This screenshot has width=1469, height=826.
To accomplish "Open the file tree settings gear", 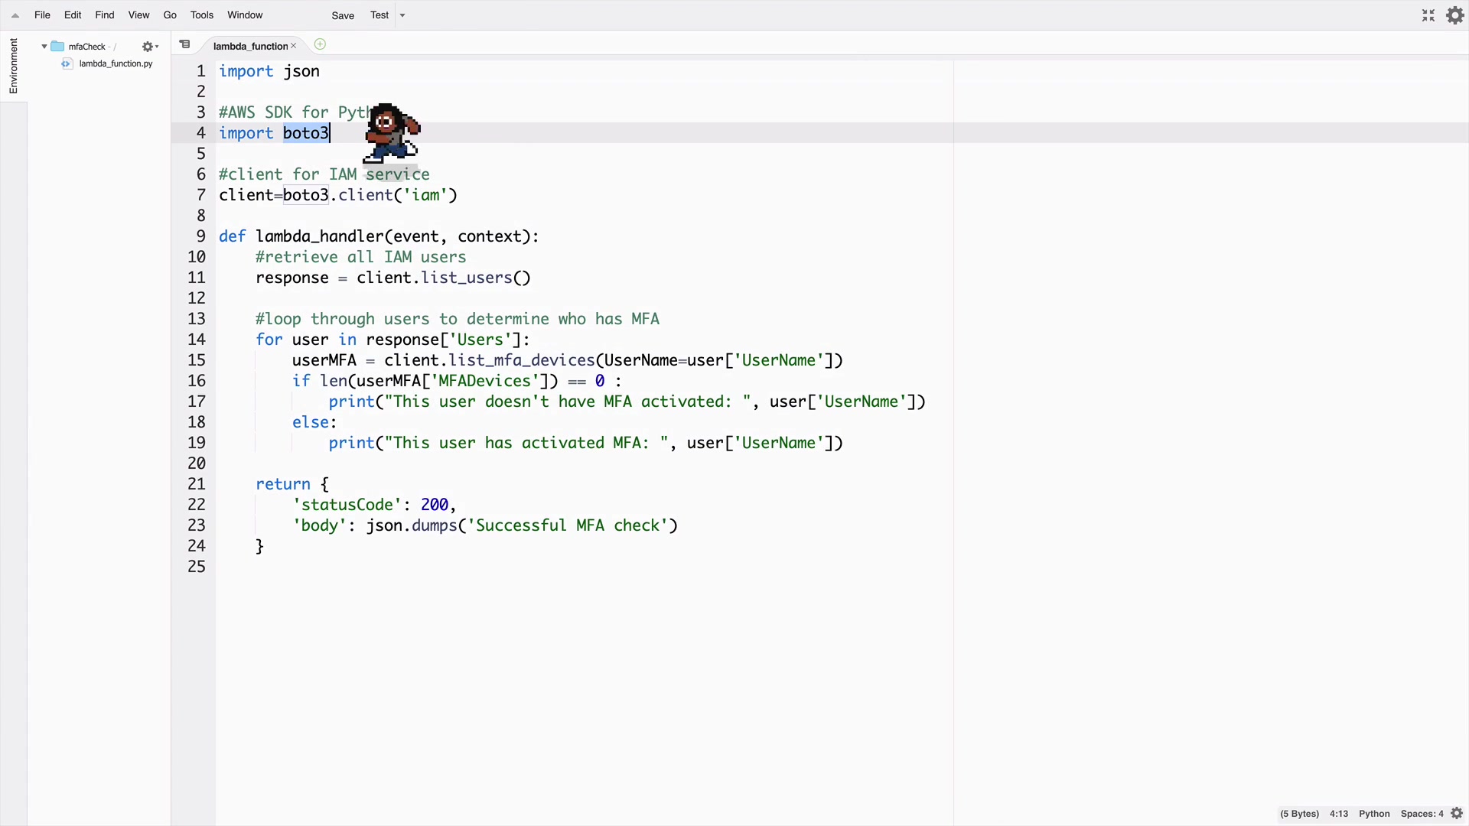I will (148, 47).
